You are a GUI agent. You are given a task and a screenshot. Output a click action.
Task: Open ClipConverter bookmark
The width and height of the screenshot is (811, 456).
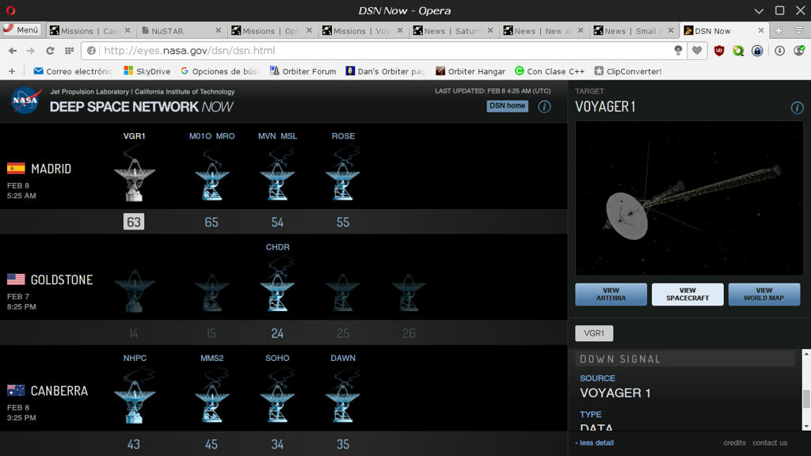pos(628,71)
